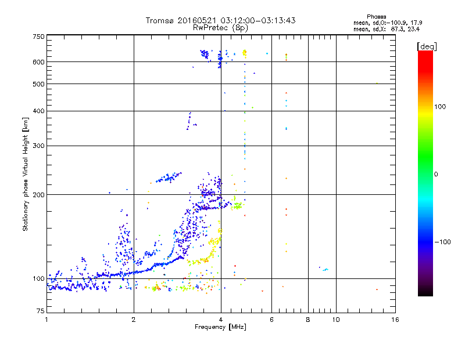Click the y-axis tick label '100'
Screen dimensions: 465x348
point(38,279)
